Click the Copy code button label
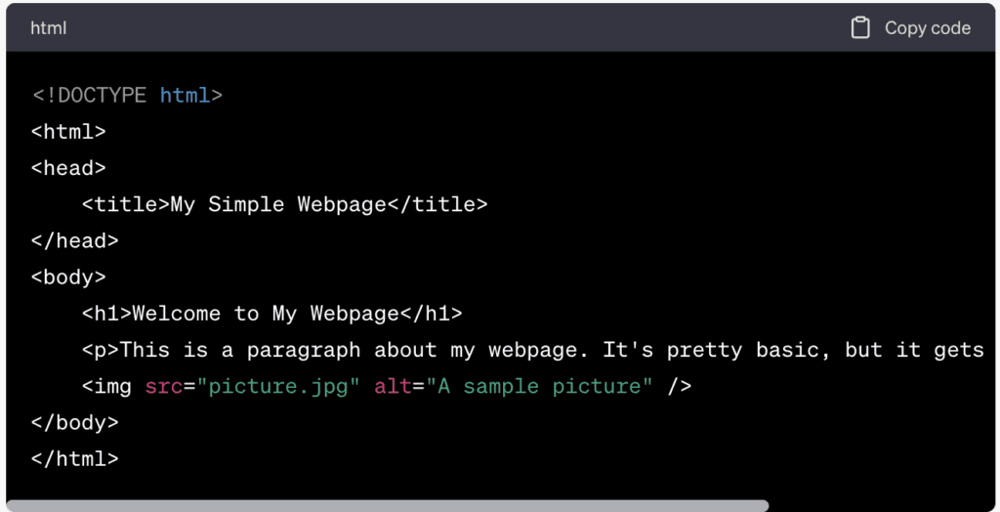Screen dimensions: 1000x512 tap(928, 28)
